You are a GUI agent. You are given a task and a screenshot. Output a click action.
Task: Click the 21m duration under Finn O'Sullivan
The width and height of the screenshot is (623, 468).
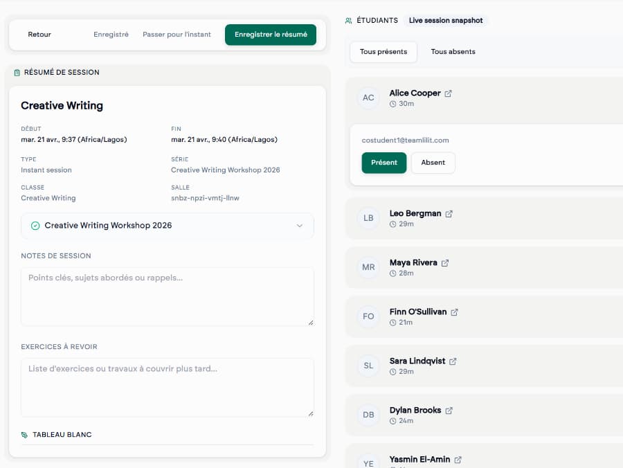pos(406,323)
